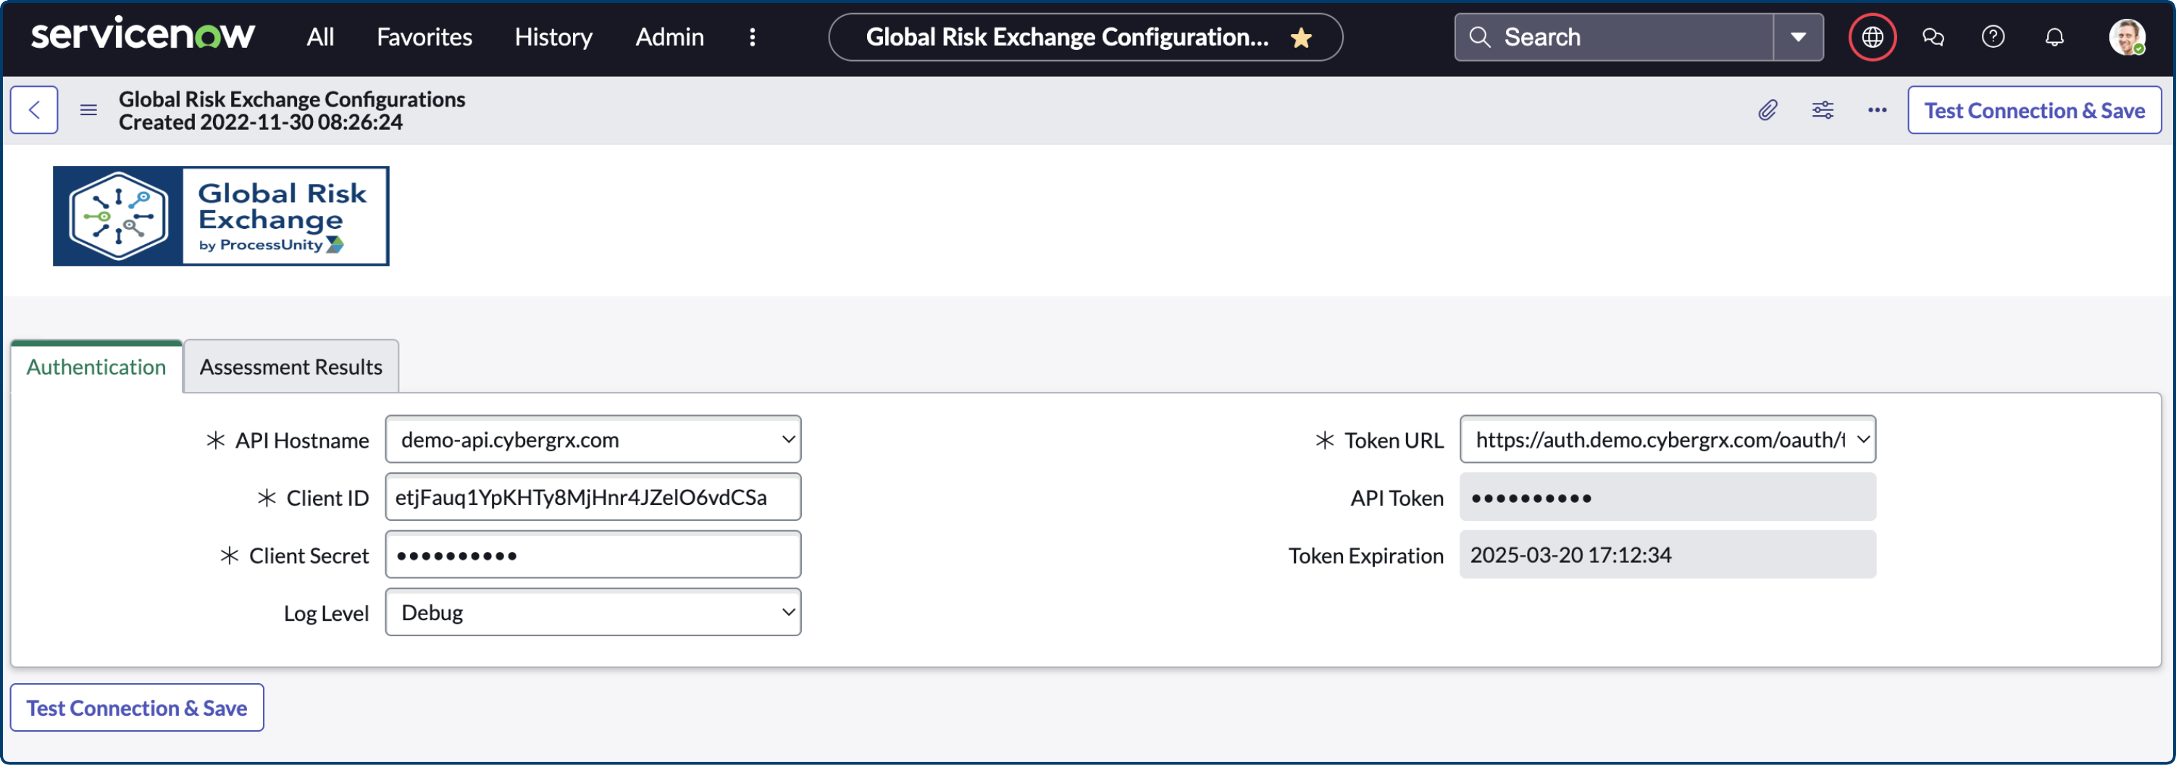This screenshot has height=765, width=2176.
Task: Open the form context menu
Action: click(x=88, y=110)
